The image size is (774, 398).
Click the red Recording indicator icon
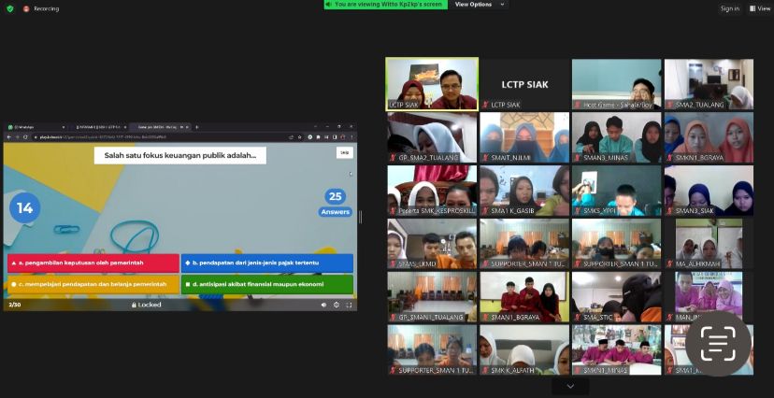tap(26, 8)
